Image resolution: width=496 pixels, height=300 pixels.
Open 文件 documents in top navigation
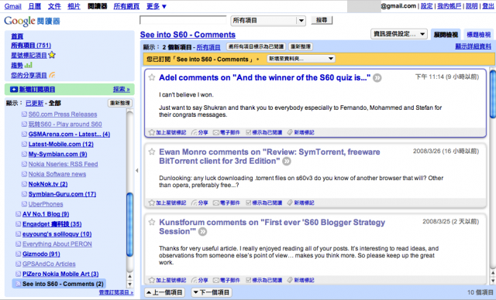click(x=54, y=6)
